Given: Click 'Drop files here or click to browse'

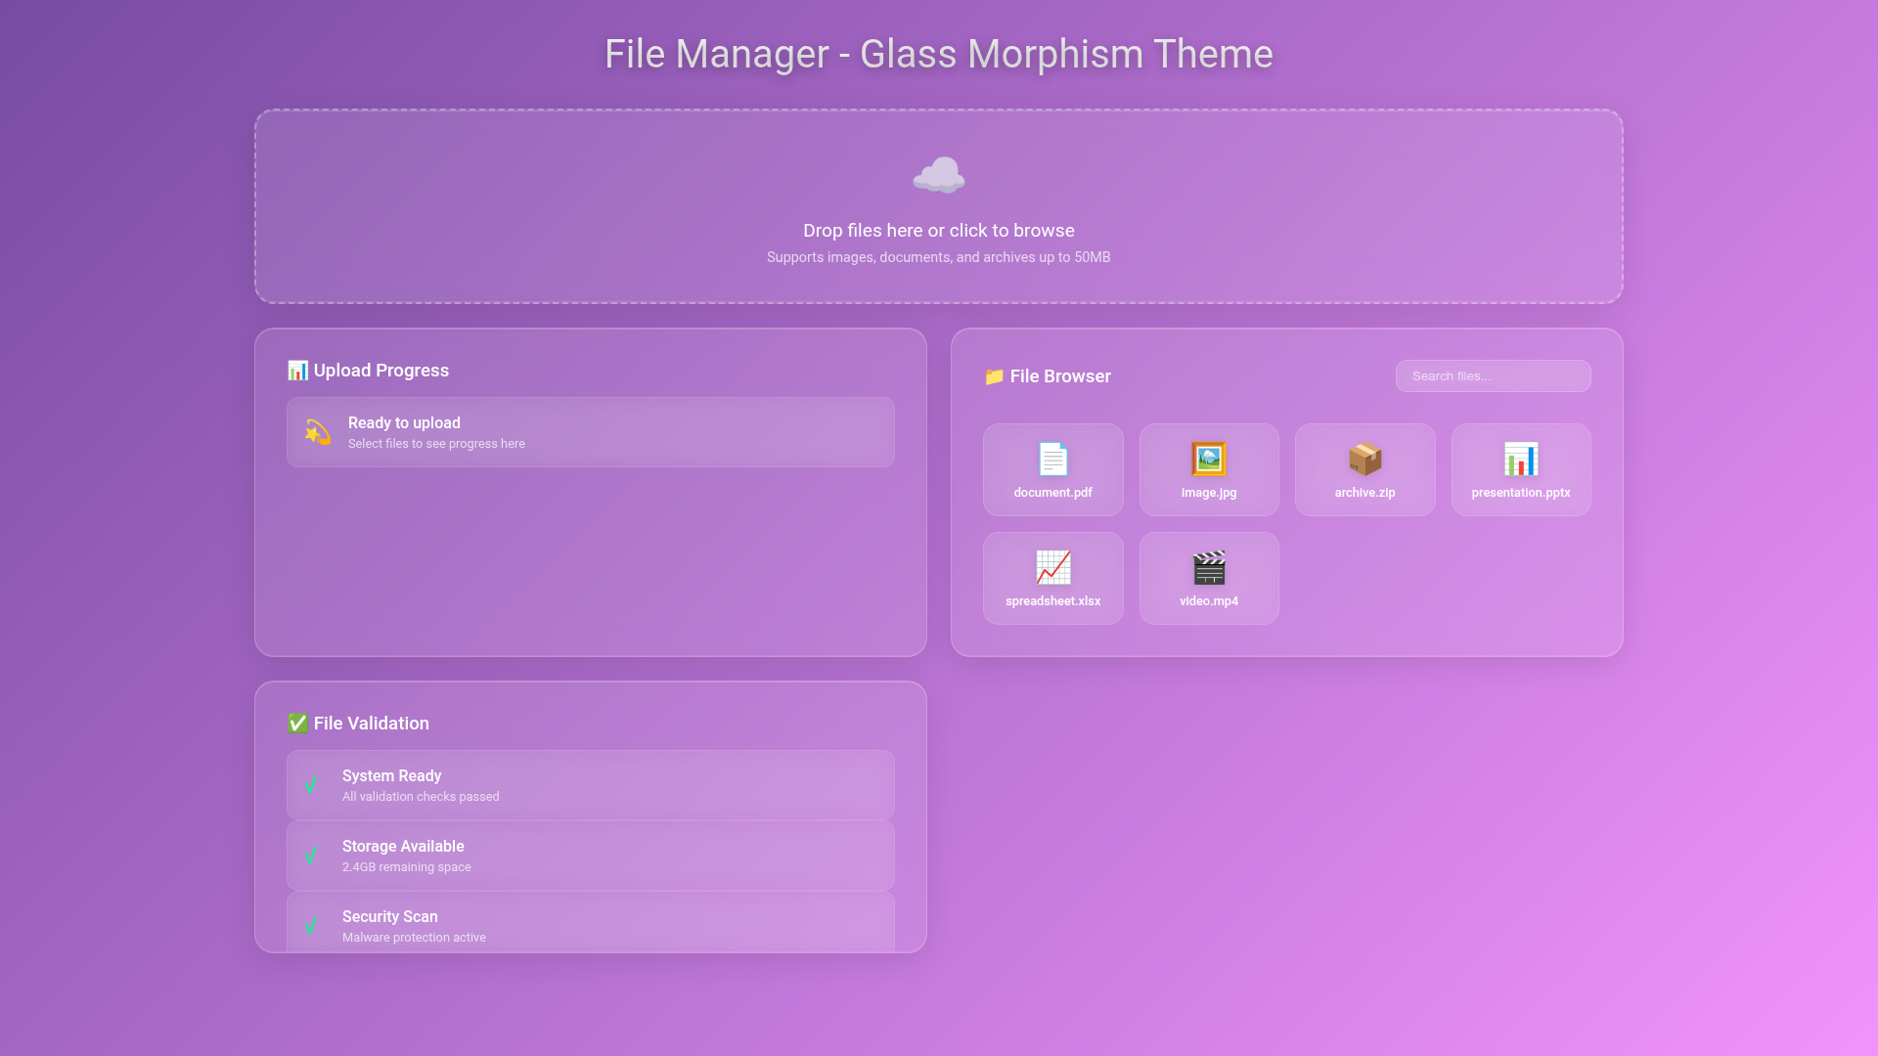Looking at the screenshot, I should pyautogui.click(x=938, y=231).
